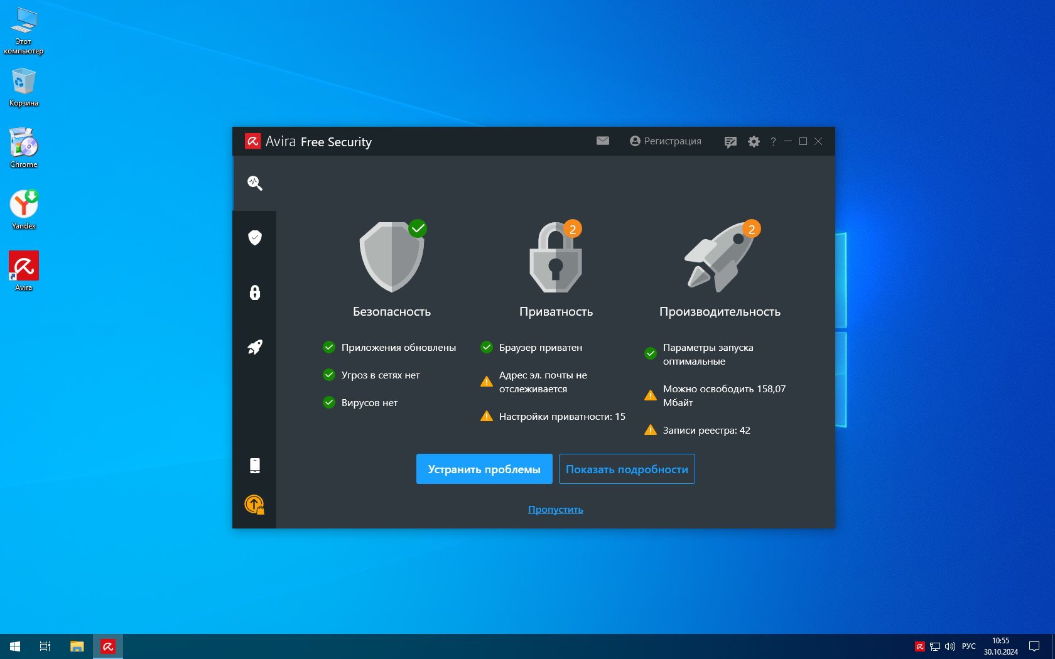Screen dimensions: 1055x659
Task: Open Task View on the taskbar
Action: click(x=45, y=646)
